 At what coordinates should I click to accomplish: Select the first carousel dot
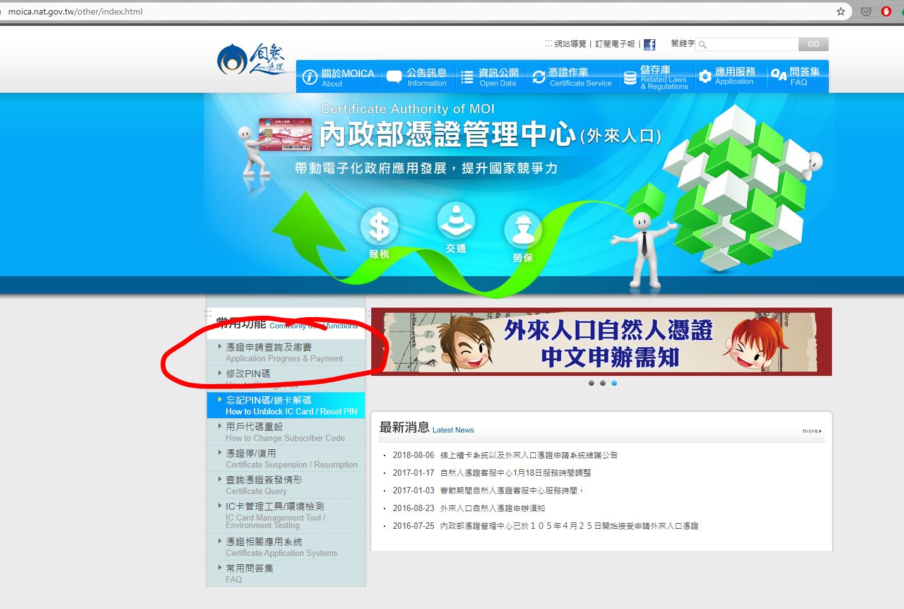(x=592, y=383)
